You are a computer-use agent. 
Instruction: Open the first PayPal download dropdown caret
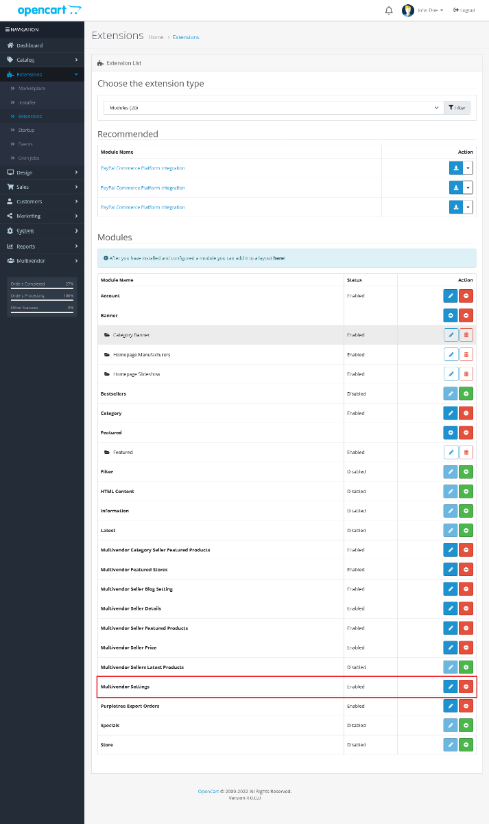(x=468, y=168)
